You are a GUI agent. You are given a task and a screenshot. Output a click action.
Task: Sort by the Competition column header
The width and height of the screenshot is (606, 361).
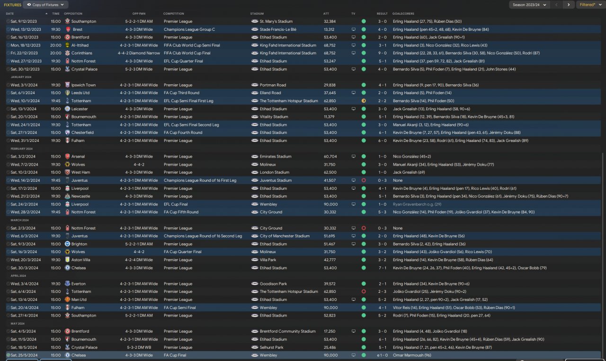click(174, 14)
